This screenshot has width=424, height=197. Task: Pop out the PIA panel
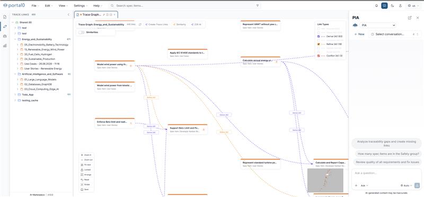[x=410, y=18]
